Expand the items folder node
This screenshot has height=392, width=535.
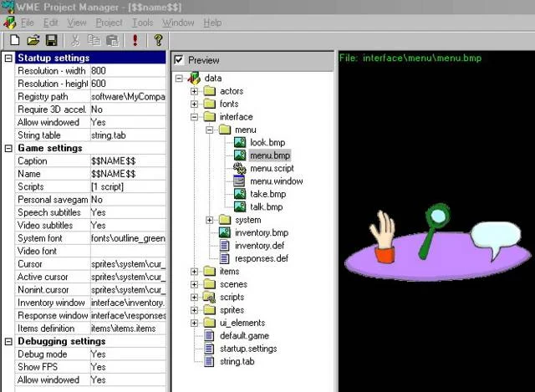point(194,272)
